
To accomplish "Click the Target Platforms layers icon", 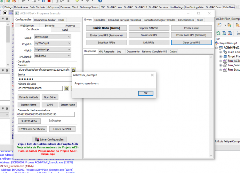I will point(225,57).
